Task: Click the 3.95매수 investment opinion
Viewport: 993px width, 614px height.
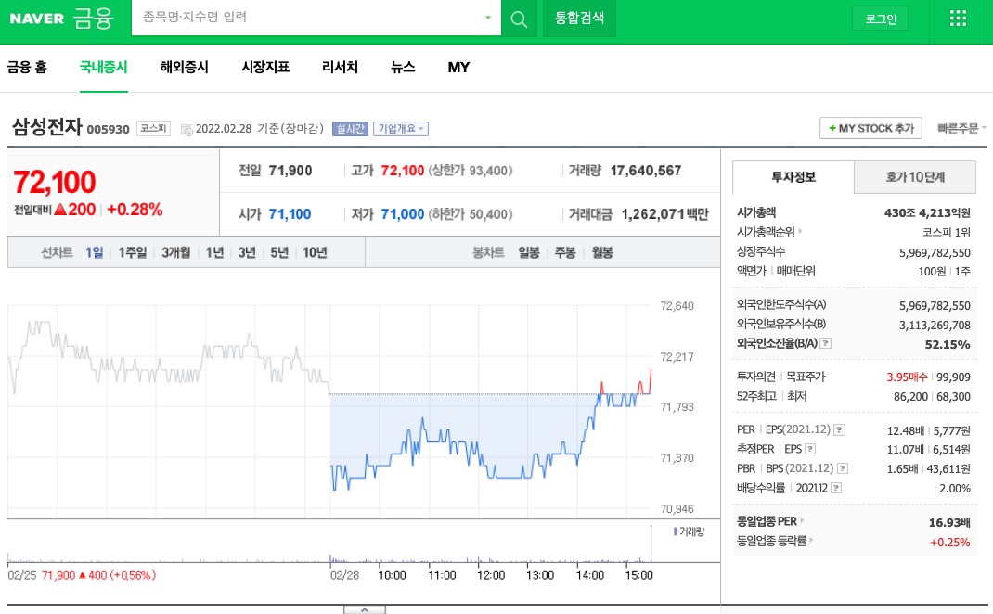Action: point(907,377)
